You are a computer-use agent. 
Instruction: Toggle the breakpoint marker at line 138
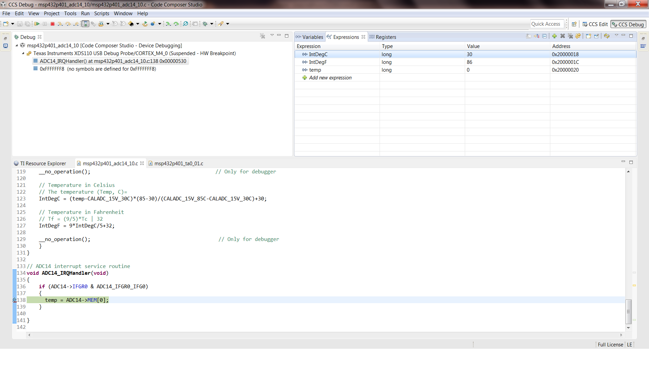[15, 300]
